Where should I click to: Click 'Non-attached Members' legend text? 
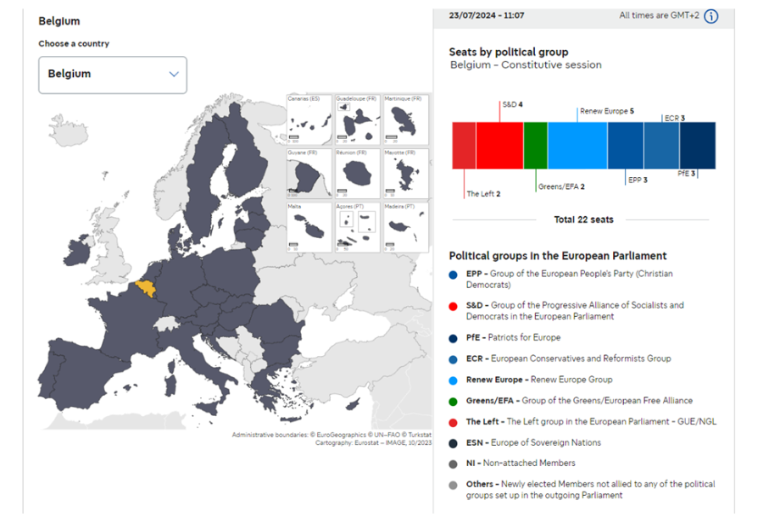coord(529,464)
